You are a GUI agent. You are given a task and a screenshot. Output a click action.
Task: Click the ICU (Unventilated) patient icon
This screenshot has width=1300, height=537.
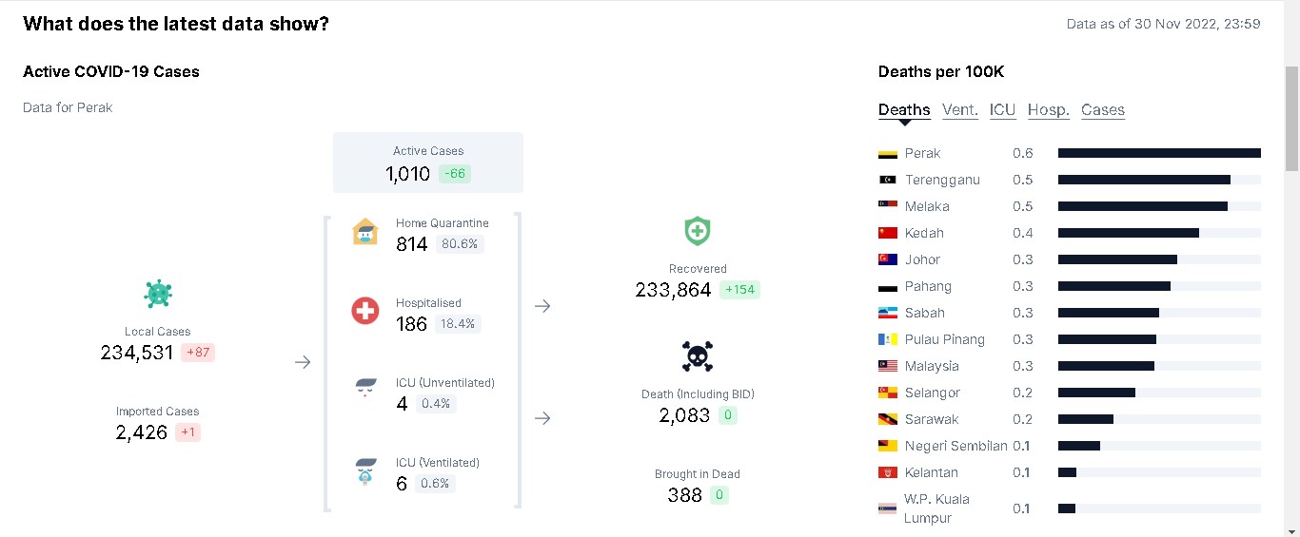[x=365, y=392]
